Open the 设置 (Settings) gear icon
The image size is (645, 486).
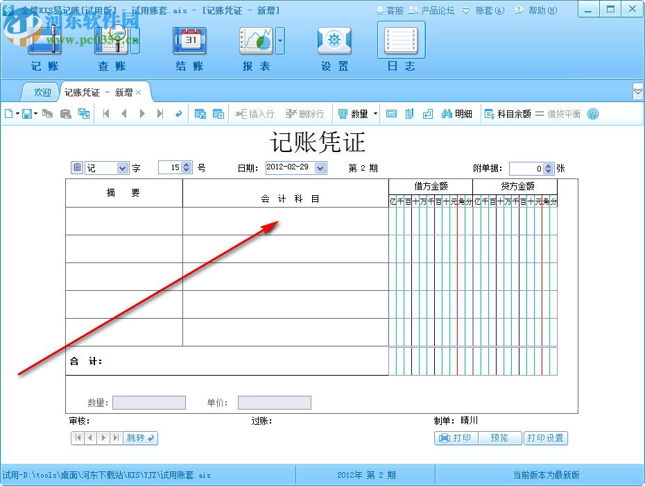coord(334,42)
